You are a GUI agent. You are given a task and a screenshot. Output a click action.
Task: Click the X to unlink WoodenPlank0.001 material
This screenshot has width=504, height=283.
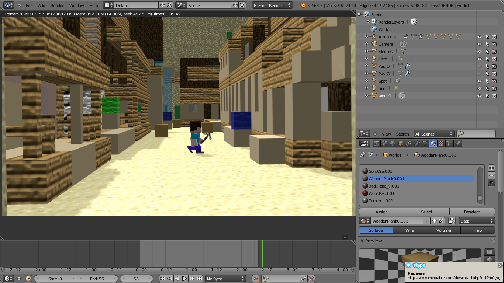tap(441, 221)
